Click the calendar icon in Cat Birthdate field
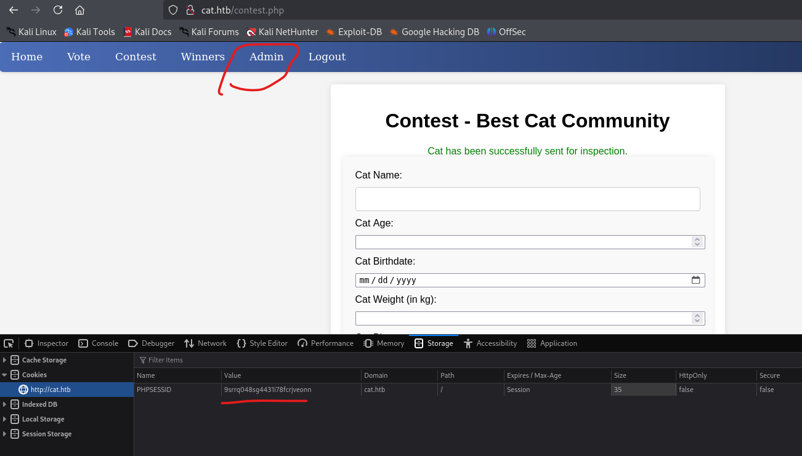Screen dimensions: 802x456 695,280
